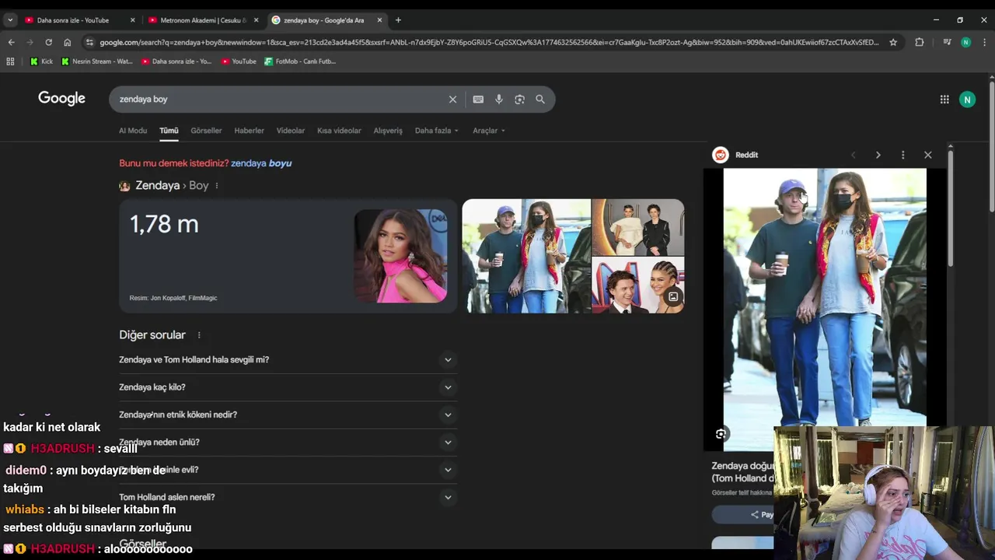Image resolution: width=995 pixels, height=560 pixels.
Task: Open options beside Diğer sorular heading
Action: 199,335
